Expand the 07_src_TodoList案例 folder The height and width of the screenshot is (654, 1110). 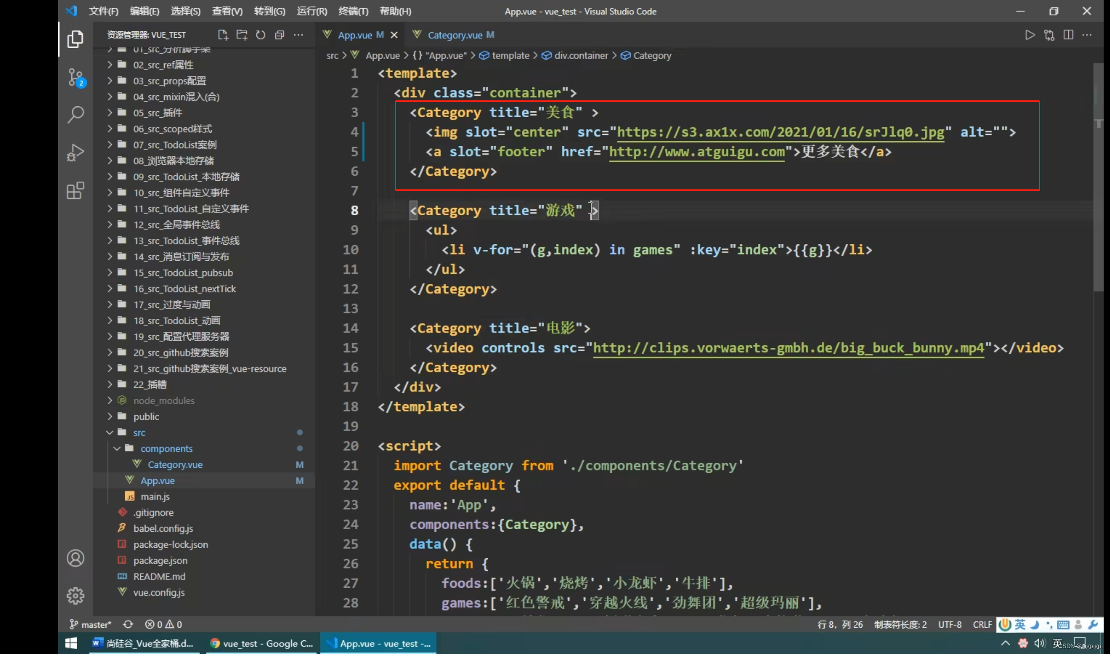(204, 145)
